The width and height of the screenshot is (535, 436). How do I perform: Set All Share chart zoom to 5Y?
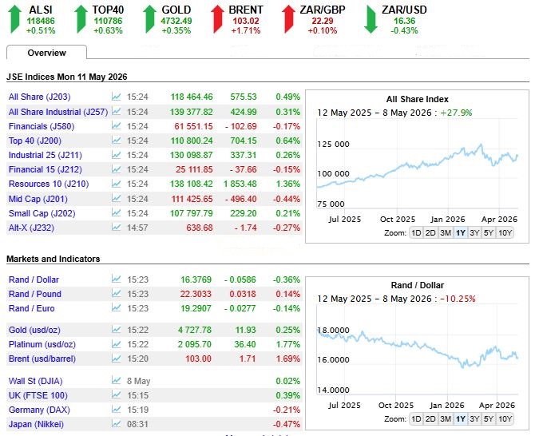489,233
